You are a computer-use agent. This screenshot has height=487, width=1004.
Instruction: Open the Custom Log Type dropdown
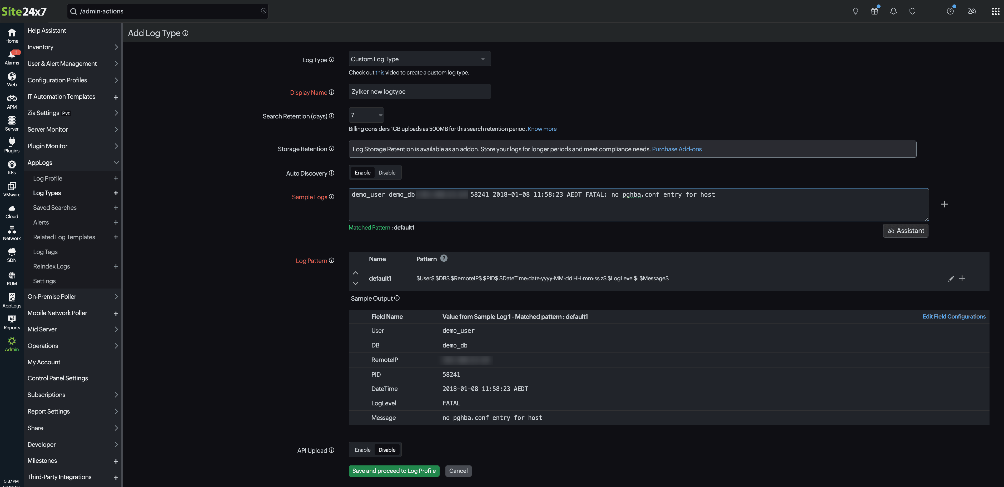click(x=419, y=59)
